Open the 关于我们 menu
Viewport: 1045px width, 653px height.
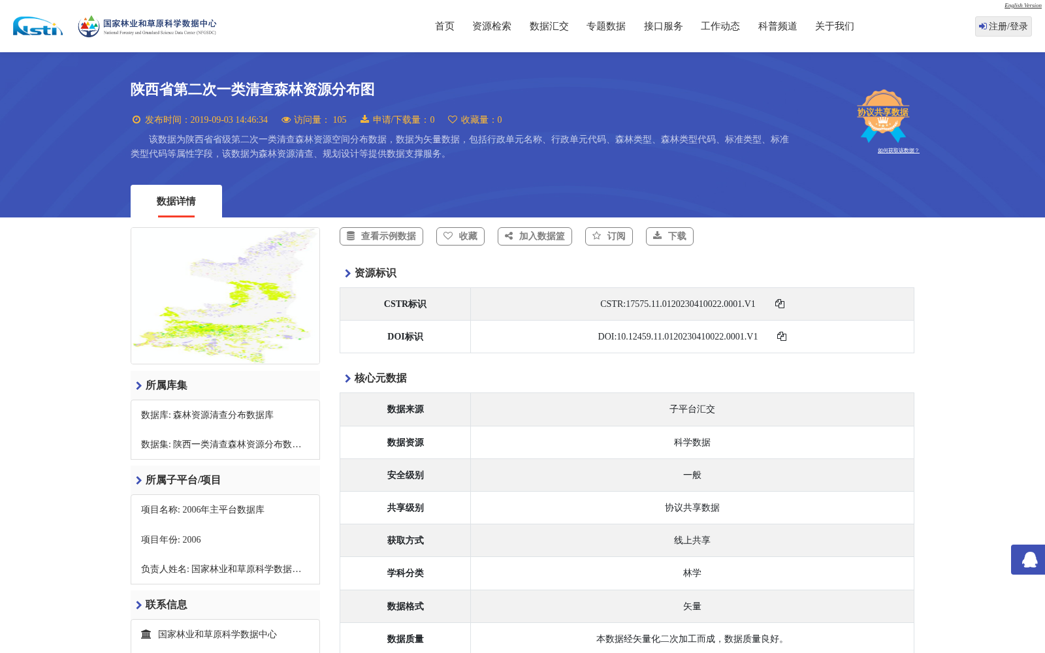point(835,26)
